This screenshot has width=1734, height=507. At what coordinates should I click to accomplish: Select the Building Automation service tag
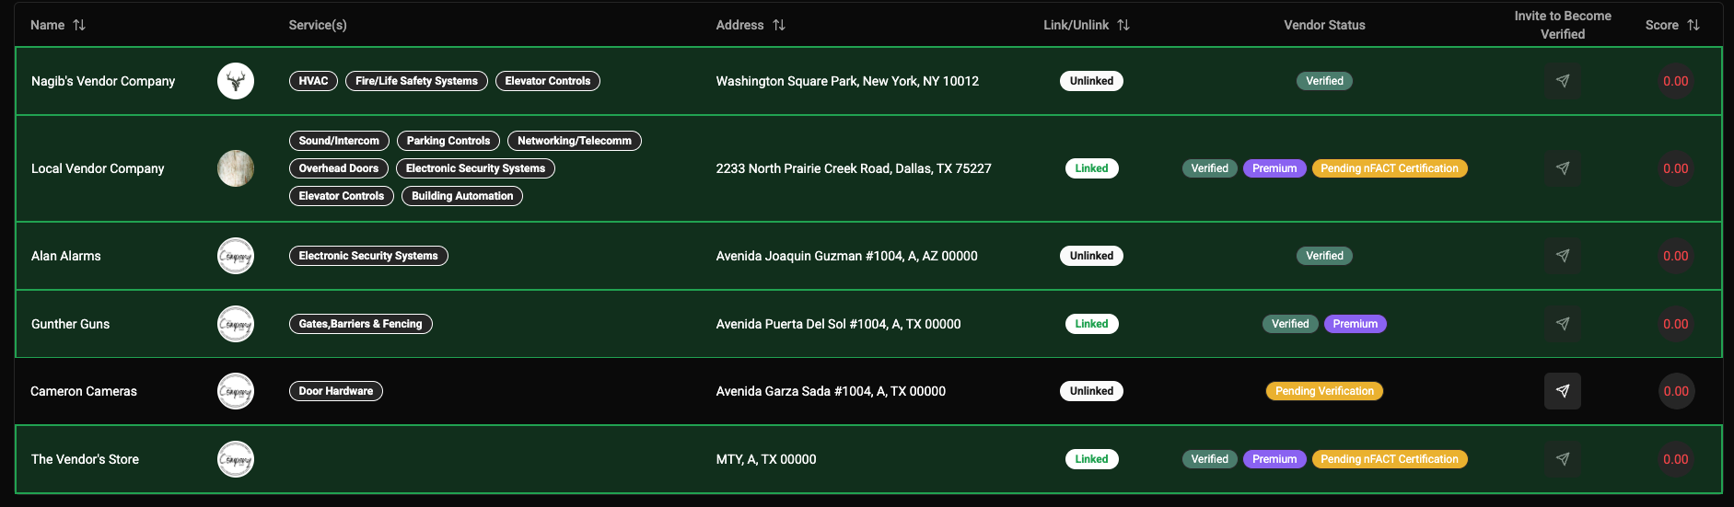(x=462, y=196)
